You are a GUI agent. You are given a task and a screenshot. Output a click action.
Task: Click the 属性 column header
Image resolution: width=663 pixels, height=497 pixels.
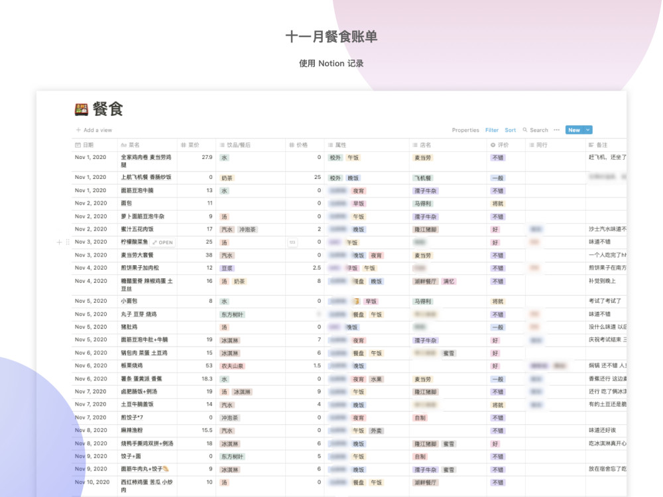click(x=367, y=145)
